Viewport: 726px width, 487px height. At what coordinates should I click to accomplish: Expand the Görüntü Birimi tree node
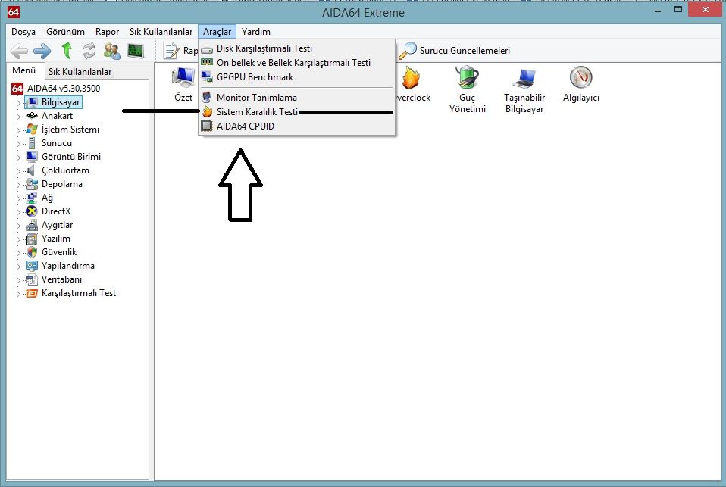(x=18, y=158)
